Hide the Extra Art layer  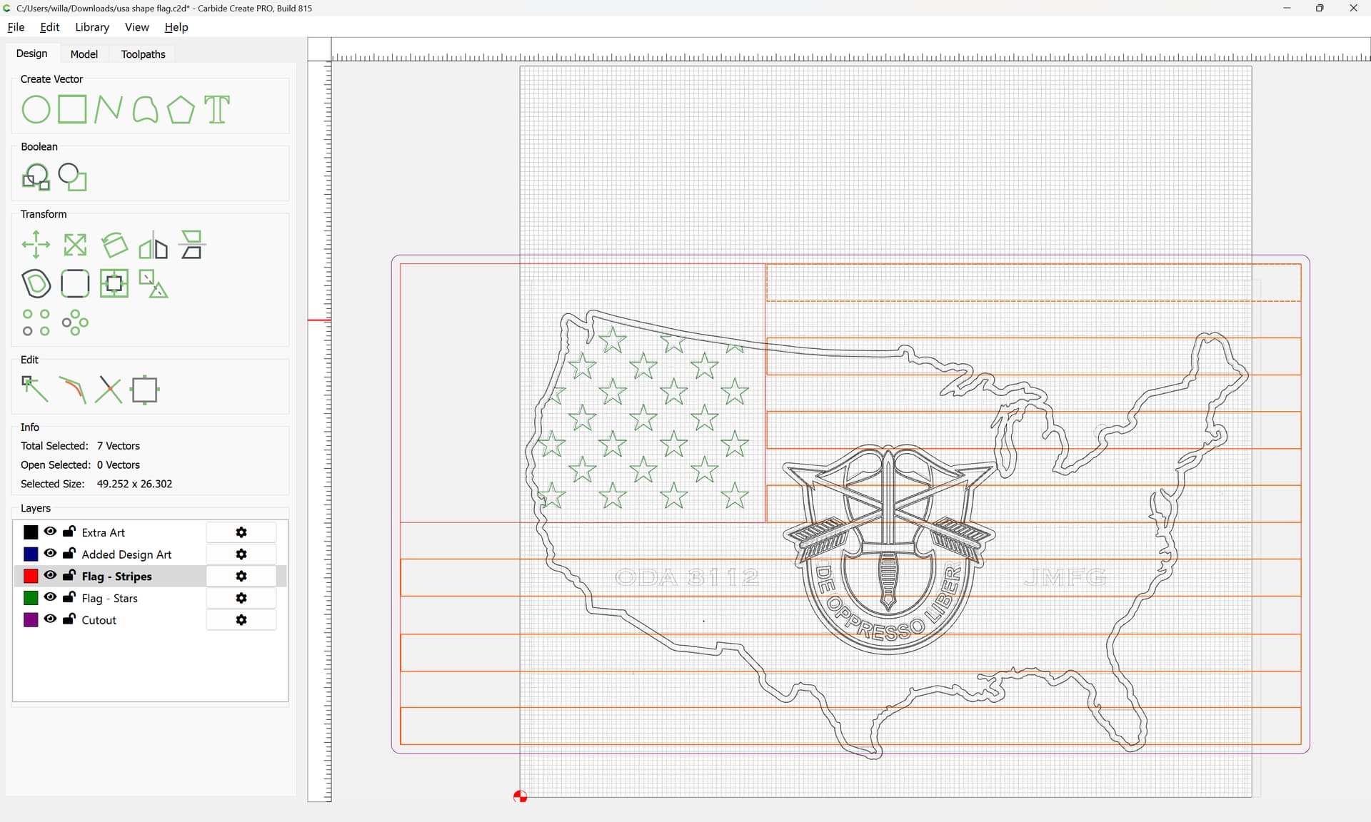tap(50, 532)
